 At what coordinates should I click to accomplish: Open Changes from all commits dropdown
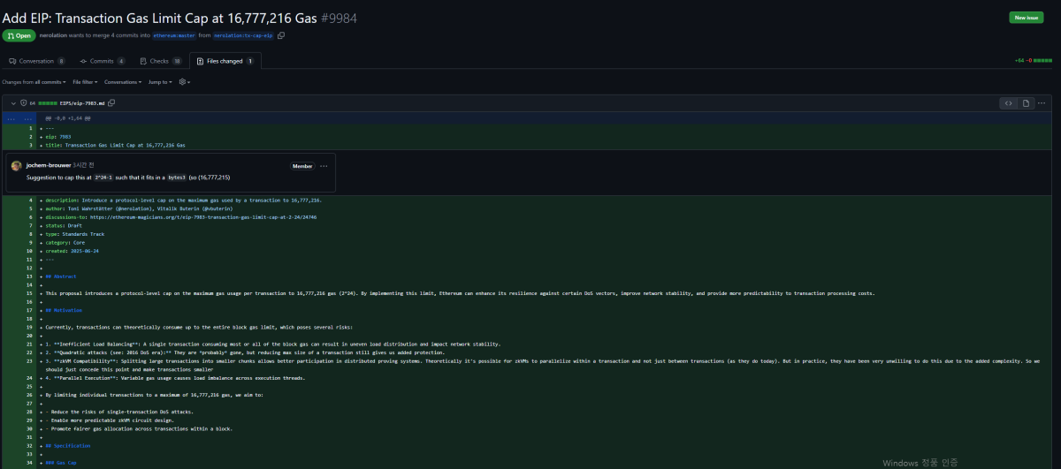tap(34, 81)
